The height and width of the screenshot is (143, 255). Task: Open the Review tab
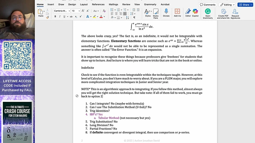tap(126, 4)
